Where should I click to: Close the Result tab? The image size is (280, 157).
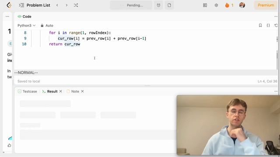coord(61,91)
